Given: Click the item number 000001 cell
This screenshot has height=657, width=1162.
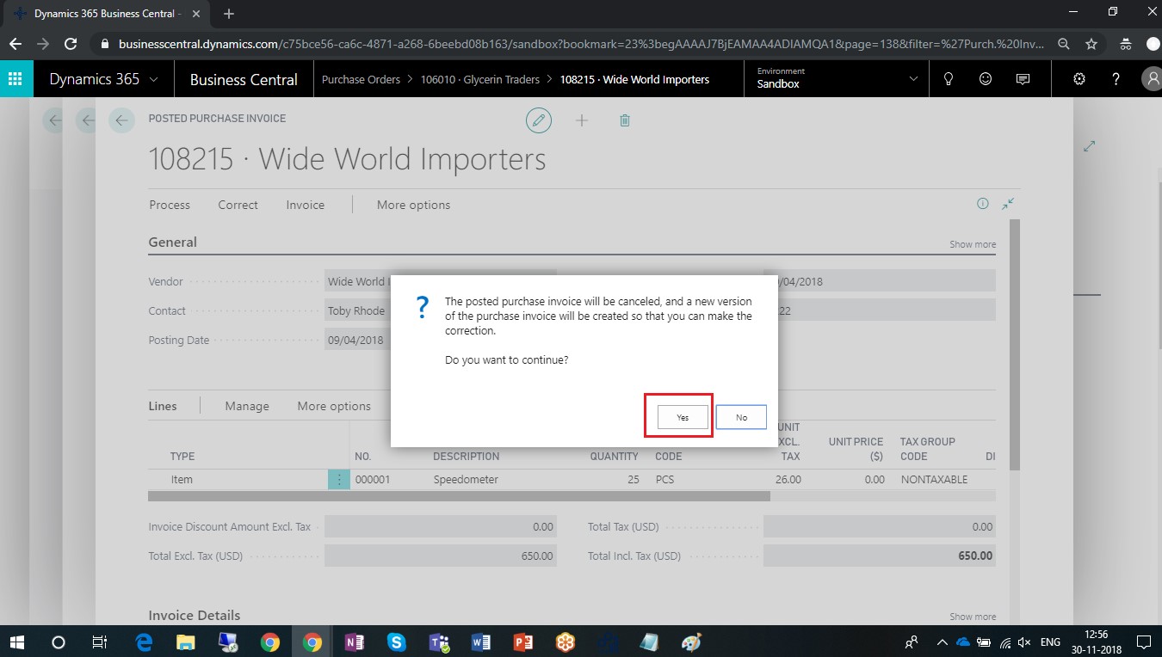Looking at the screenshot, I should pyautogui.click(x=373, y=480).
